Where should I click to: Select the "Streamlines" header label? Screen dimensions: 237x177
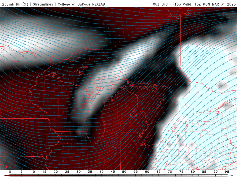(x=43, y=4)
